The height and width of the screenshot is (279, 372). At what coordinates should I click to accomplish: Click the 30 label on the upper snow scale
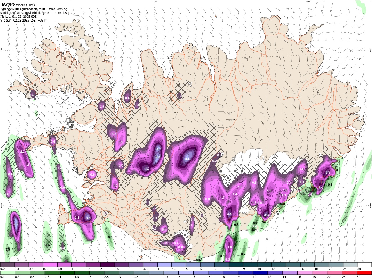click(359, 269)
